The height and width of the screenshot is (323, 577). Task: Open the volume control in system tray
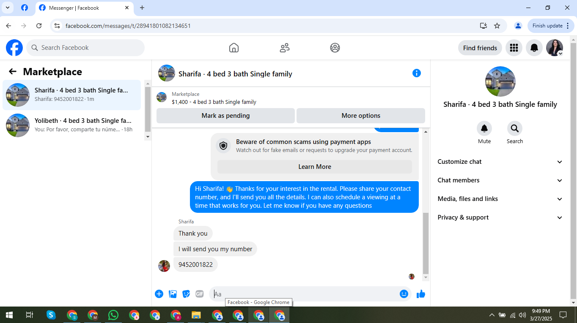pos(522,315)
